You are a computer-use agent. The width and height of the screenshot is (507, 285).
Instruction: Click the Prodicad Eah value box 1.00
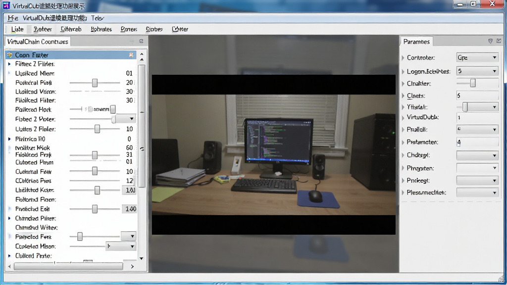click(129, 209)
